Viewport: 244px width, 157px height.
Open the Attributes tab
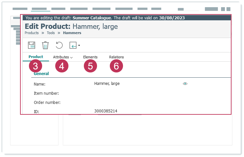61,57
